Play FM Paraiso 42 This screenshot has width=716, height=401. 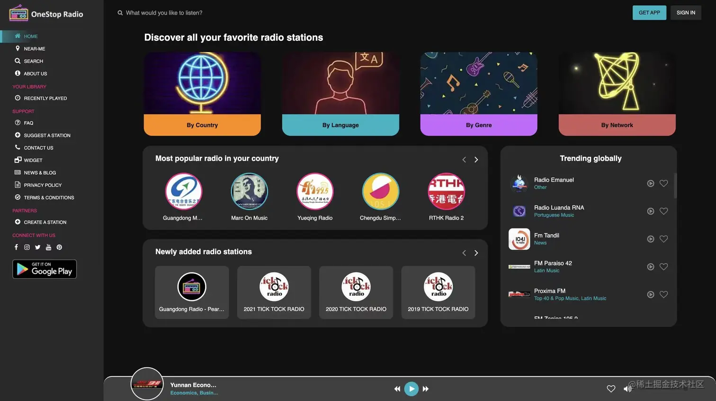coord(651,267)
